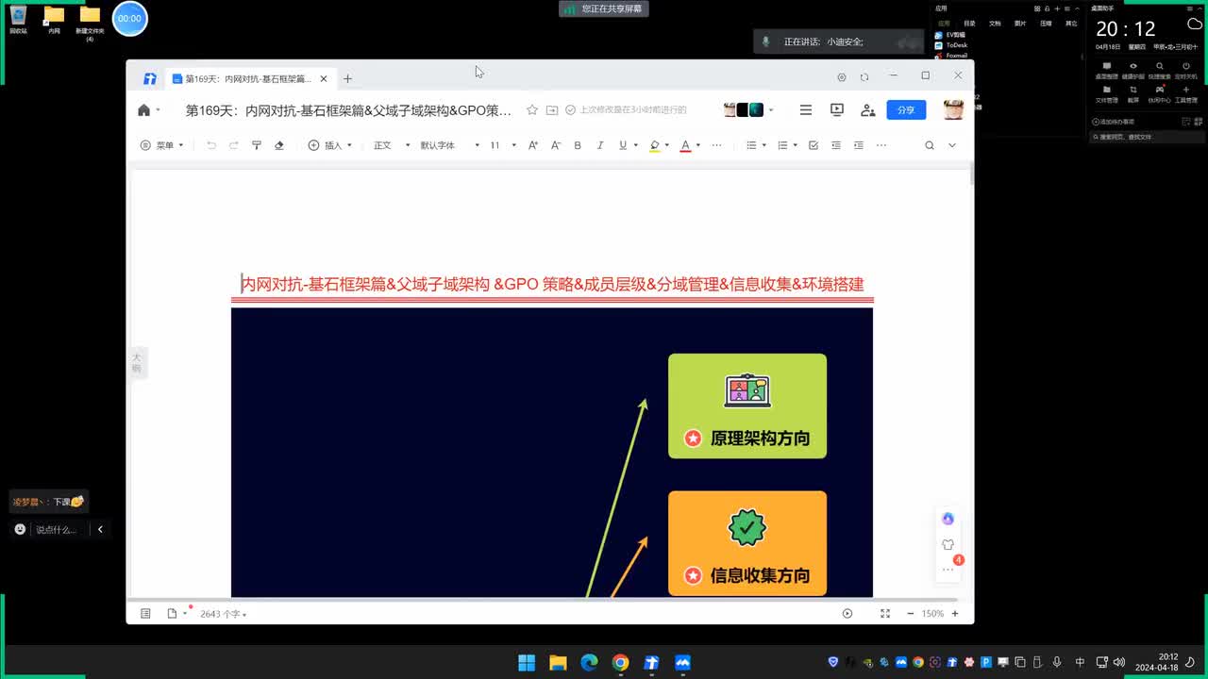This screenshot has width=1208, height=679.
Task: Clear formatting with the eraser icon
Action: coord(279,145)
